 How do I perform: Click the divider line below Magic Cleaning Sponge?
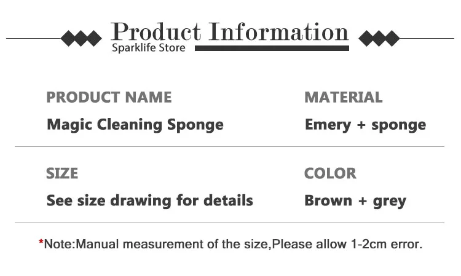(x=229, y=147)
